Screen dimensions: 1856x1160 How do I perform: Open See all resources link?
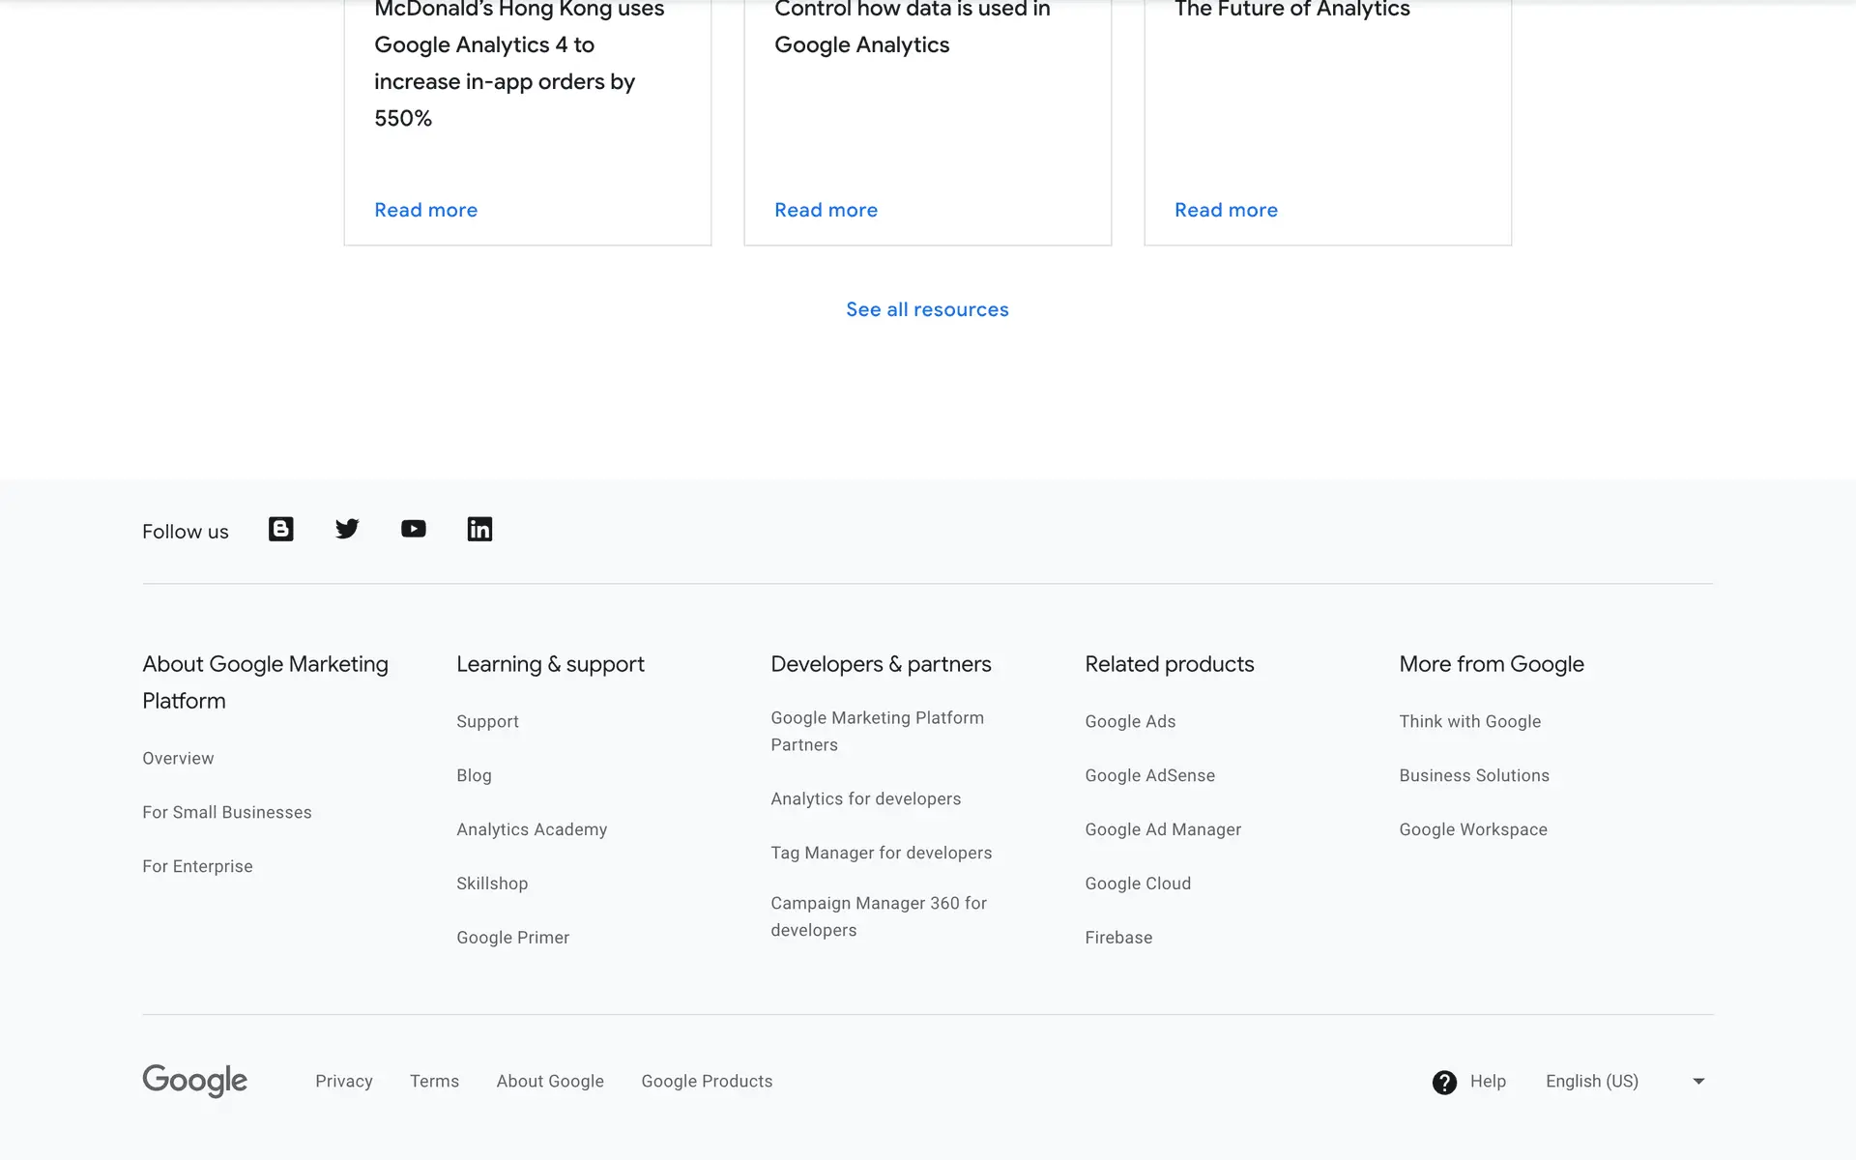point(927,309)
